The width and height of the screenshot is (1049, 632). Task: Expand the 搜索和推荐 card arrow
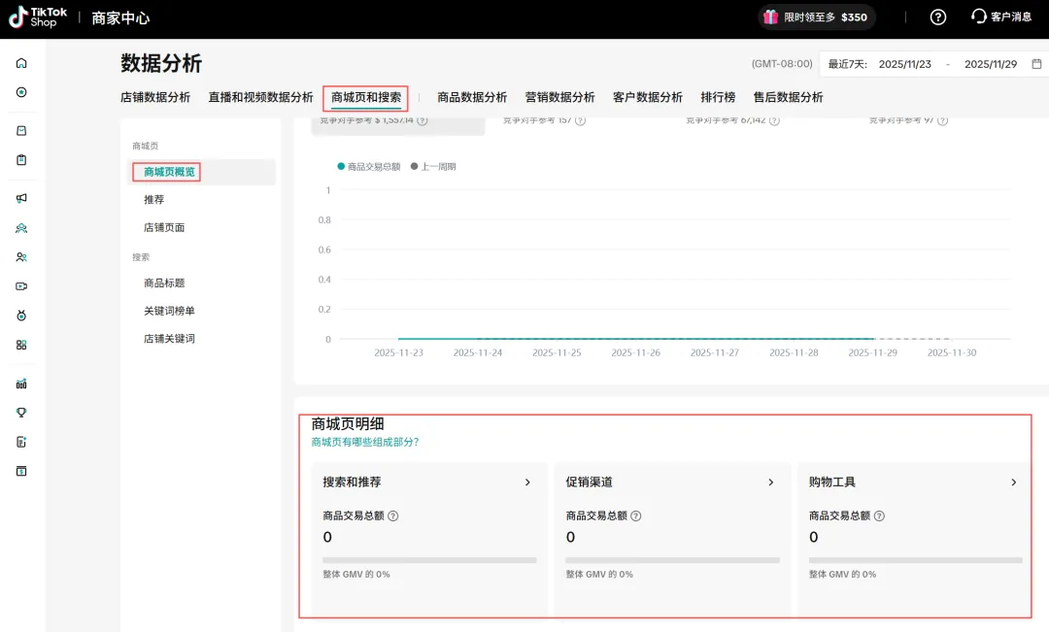(x=527, y=482)
